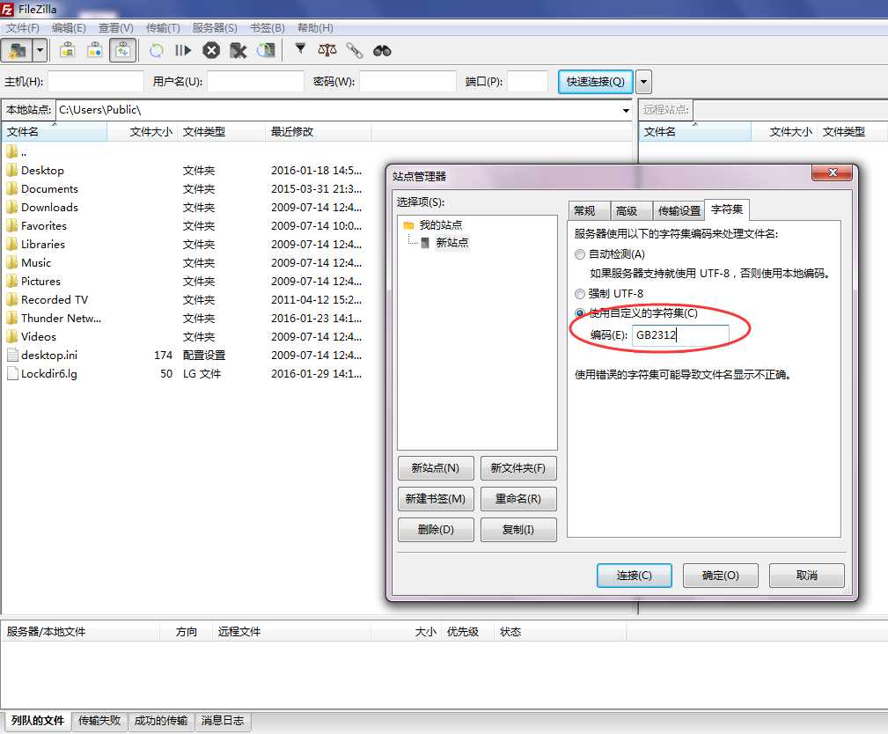Click the 快速连接 button
This screenshot has height=734, width=888.
coord(595,82)
